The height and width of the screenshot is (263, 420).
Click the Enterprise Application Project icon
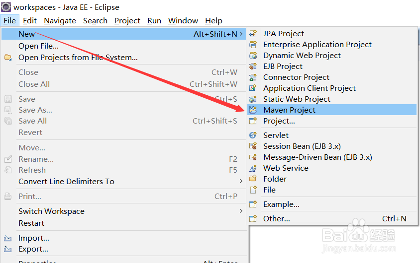click(x=253, y=45)
